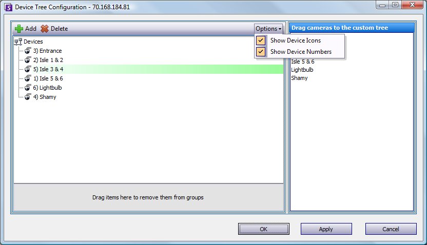Click the red X Delete icon
The width and height of the screenshot is (427, 245).
coord(44,29)
